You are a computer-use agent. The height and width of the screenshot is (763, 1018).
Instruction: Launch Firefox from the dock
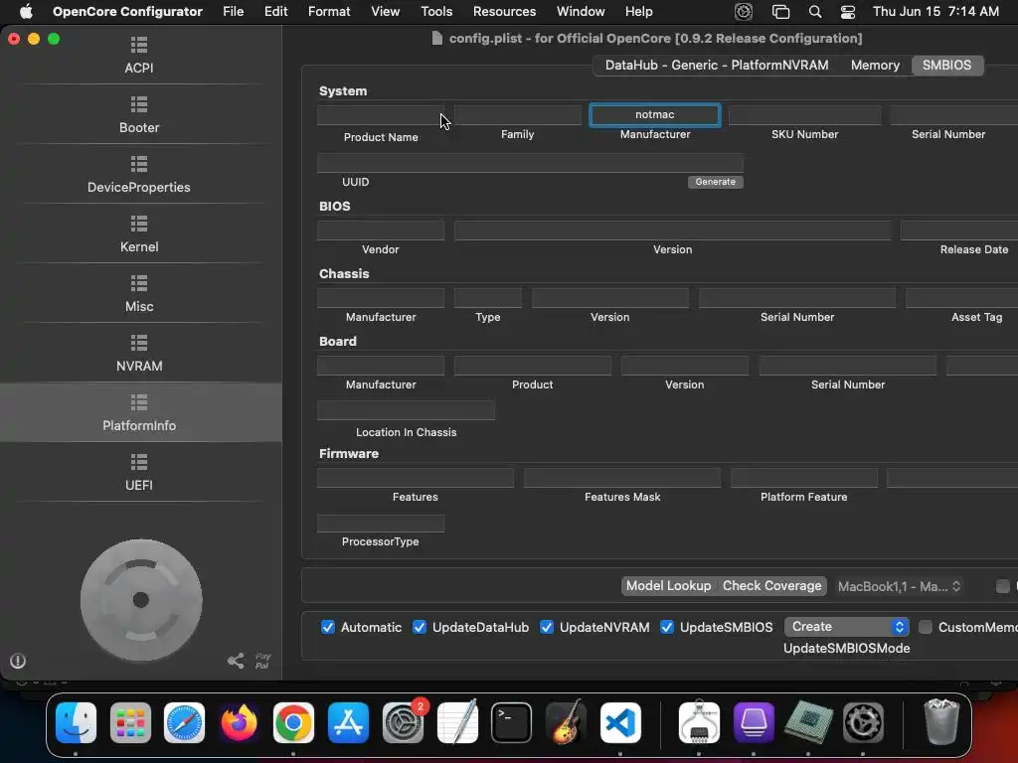(x=239, y=722)
